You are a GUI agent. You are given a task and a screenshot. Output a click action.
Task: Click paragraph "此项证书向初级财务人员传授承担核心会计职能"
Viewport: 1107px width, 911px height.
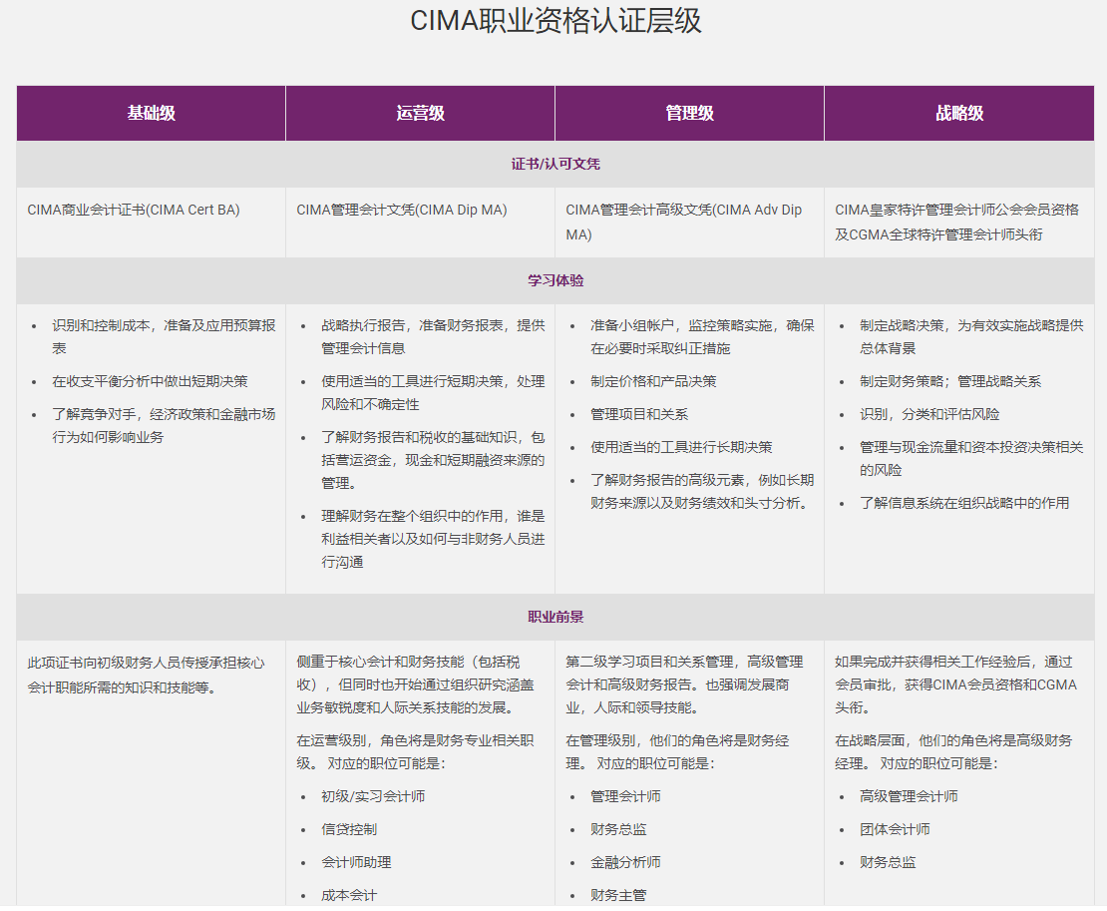tap(147, 675)
